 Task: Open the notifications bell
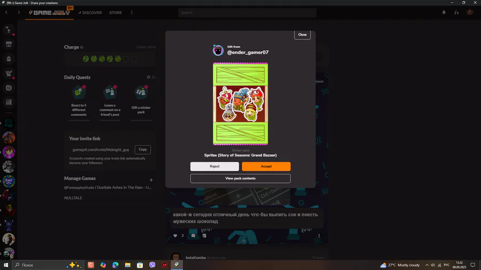(x=444, y=13)
